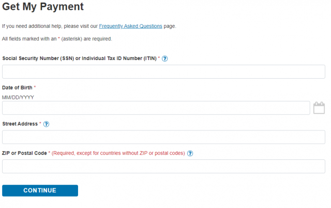The width and height of the screenshot is (331, 208).
Task: Click the asterisk required fields notice
Action: pyautogui.click(x=57, y=39)
